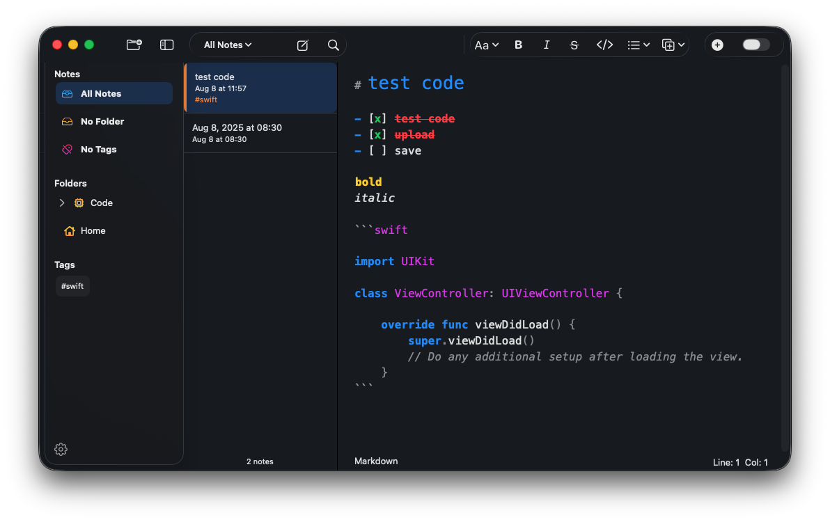Uncheck the 'upload' completed task
830x522 pixels.
pyautogui.click(x=377, y=134)
